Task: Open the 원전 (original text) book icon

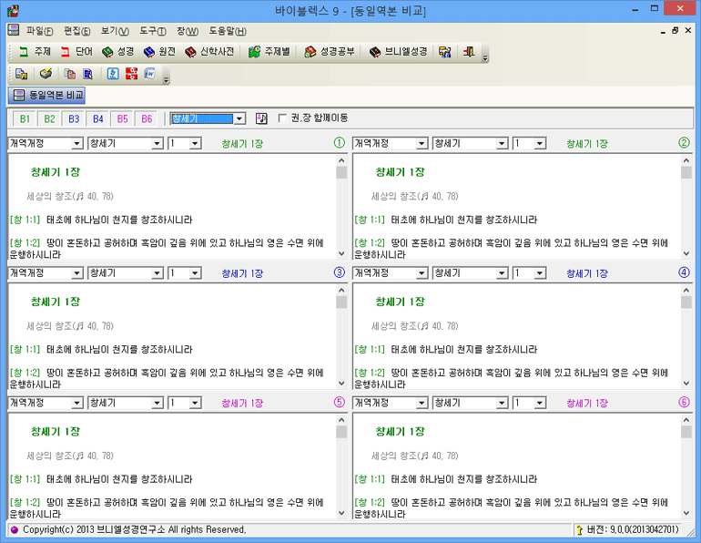Action: 159,52
